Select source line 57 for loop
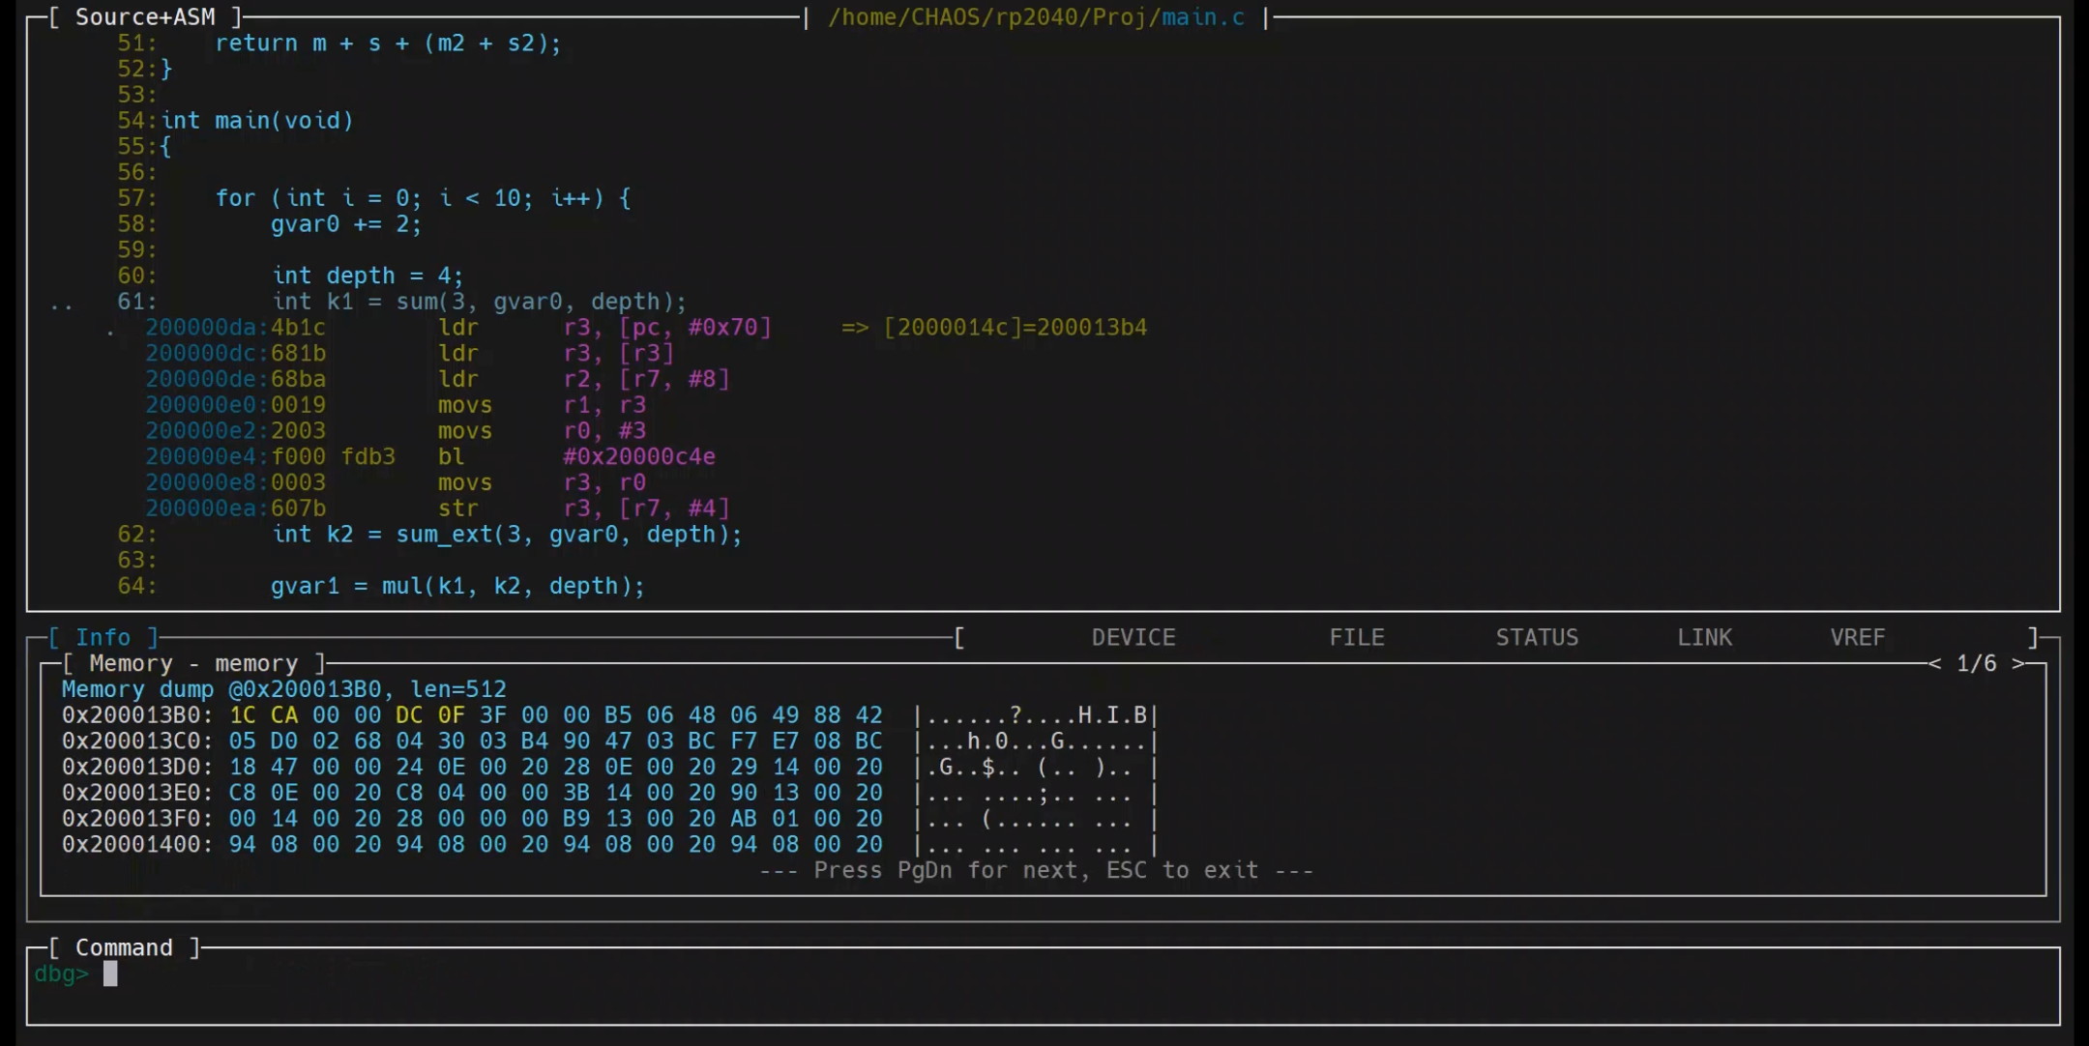The image size is (2089, 1046). 423,198
